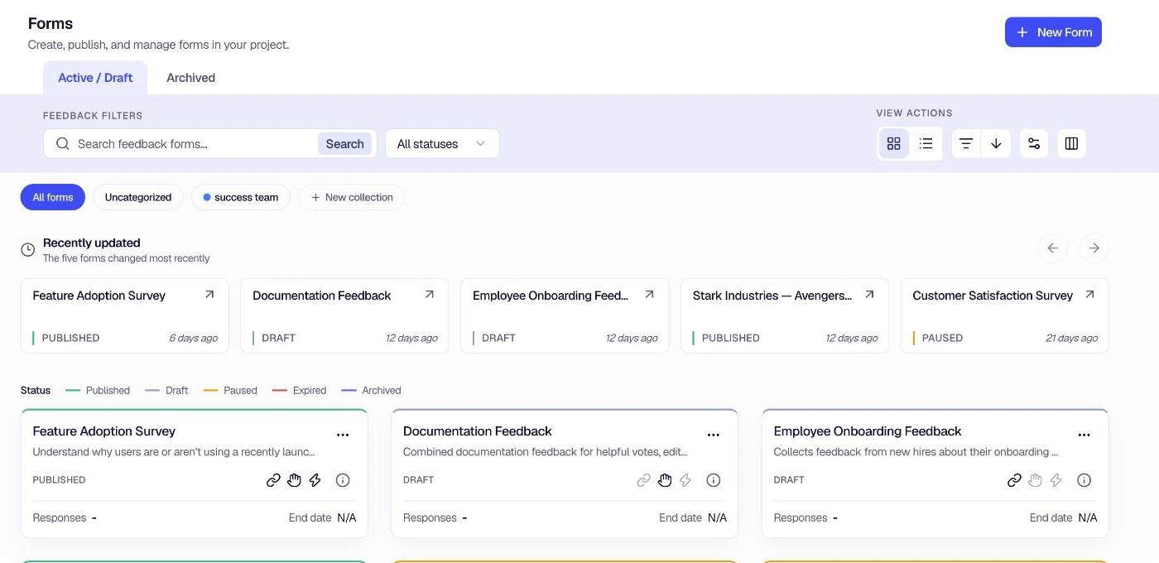Click the Recently updated heading
This screenshot has width=1159, height=563.
tap(92, 243)
